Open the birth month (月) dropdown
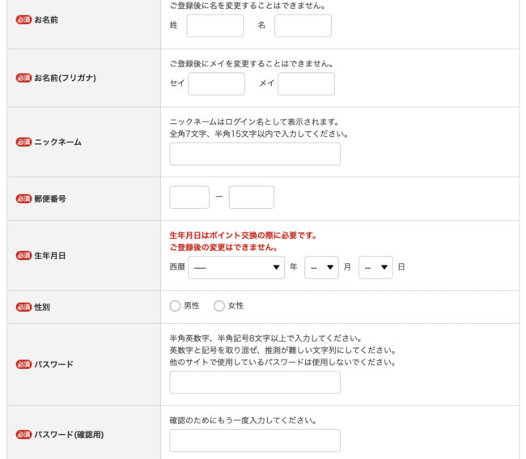Viewport: 526px width, 459px height. pyautogui.click(x=321, y=267)
